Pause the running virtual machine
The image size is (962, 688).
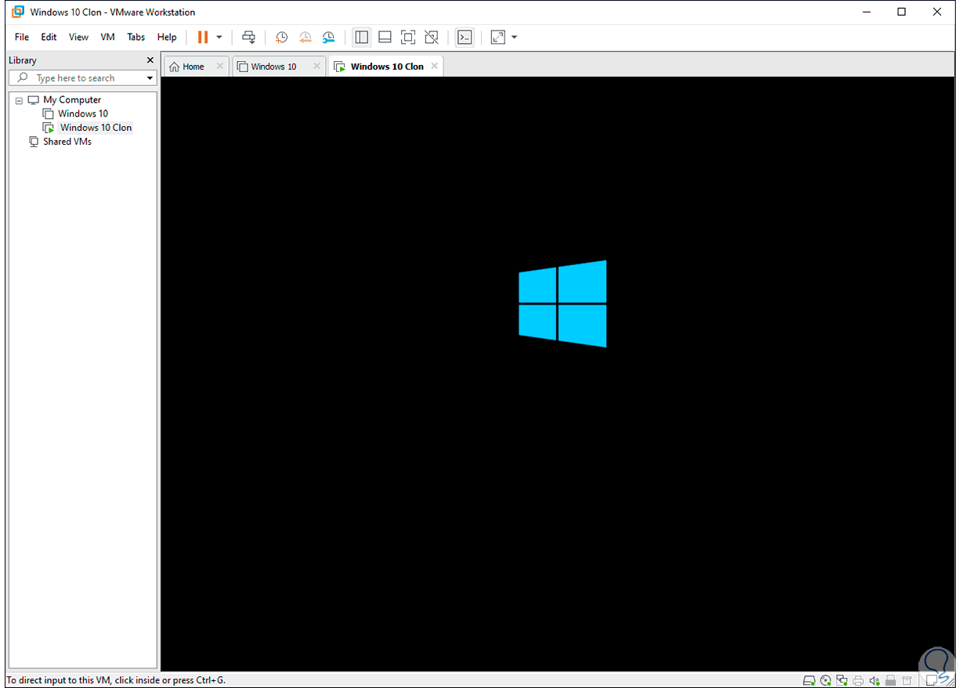click(203, 37)
